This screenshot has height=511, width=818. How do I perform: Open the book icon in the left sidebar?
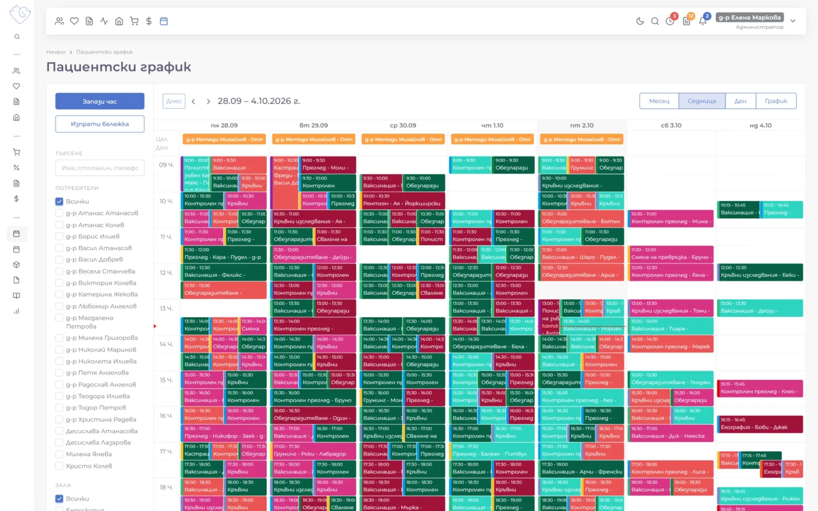[x=17, y=295]
